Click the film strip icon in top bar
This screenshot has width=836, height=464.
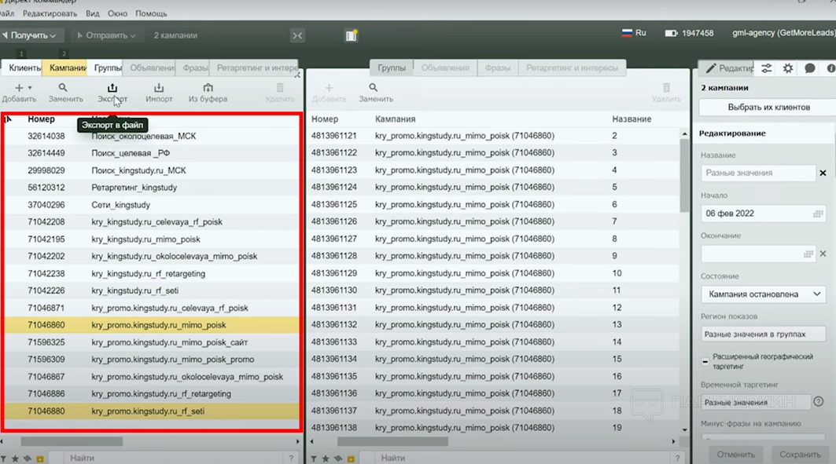[352, 35]
